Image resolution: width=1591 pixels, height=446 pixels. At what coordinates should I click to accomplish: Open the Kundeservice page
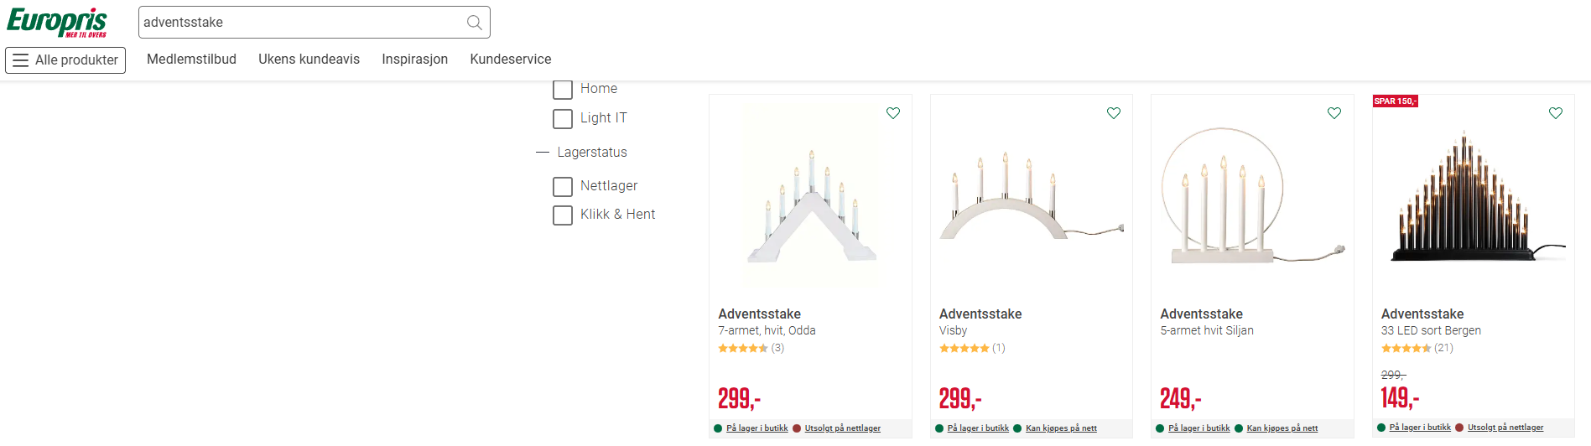tap(510, 60)
